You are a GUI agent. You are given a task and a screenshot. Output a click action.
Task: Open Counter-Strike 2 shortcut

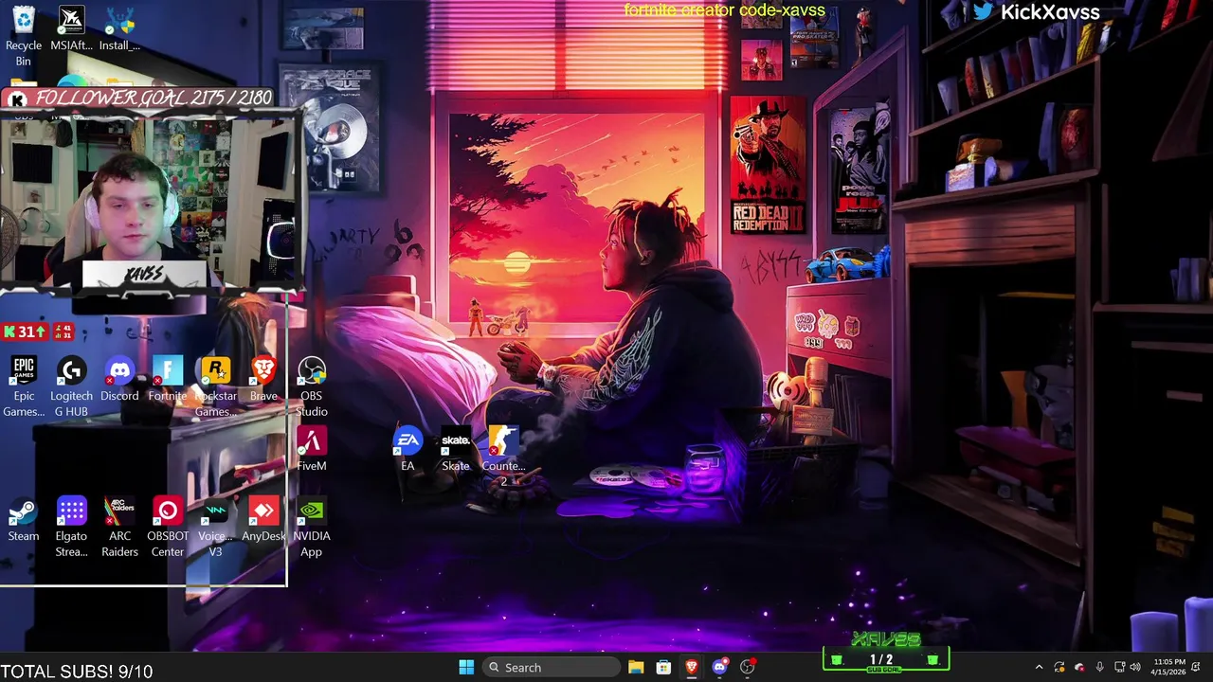(x=503, y=455)
